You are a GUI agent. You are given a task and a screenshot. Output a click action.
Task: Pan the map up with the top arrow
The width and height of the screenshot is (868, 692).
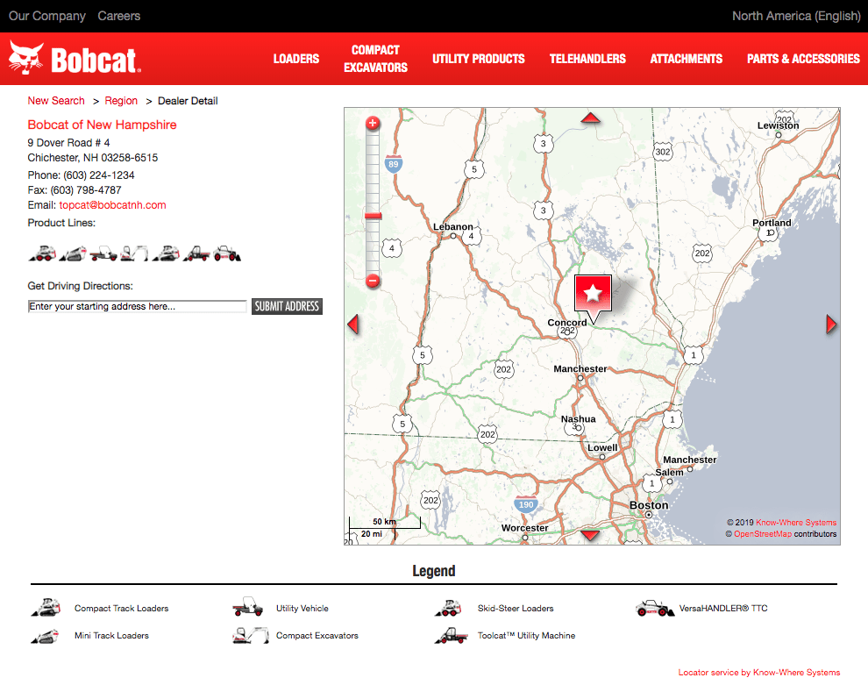point(591,118)
